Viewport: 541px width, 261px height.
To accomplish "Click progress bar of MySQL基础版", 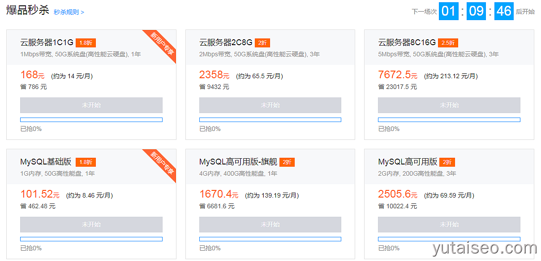I will (x=91, y=239).
